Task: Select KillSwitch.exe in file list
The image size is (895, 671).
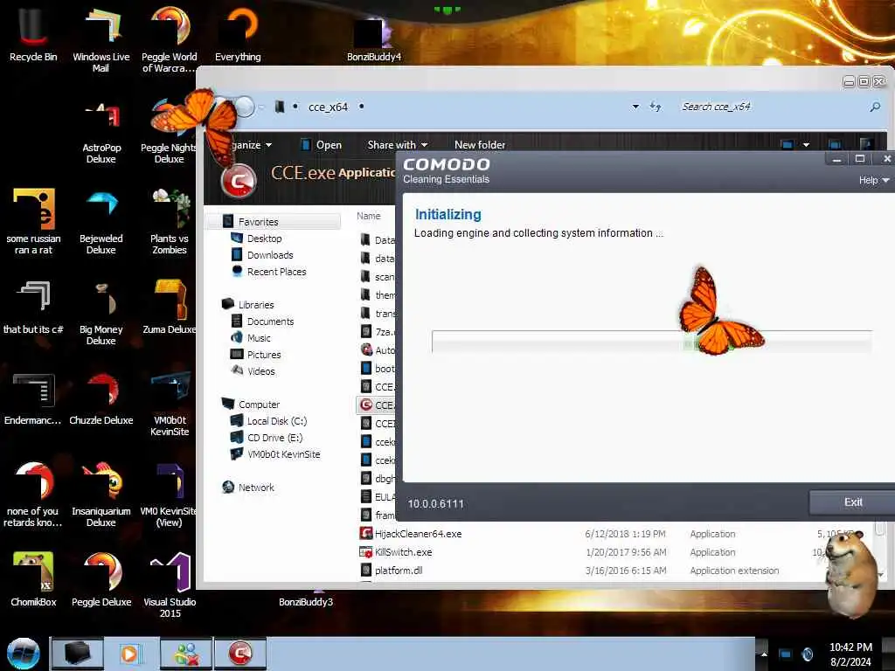Action: tap(403, 552)
